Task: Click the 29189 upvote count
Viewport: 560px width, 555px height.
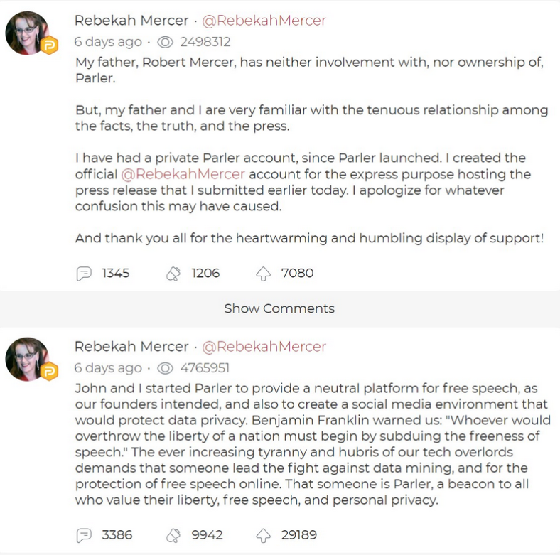Action: pos(299,534)
